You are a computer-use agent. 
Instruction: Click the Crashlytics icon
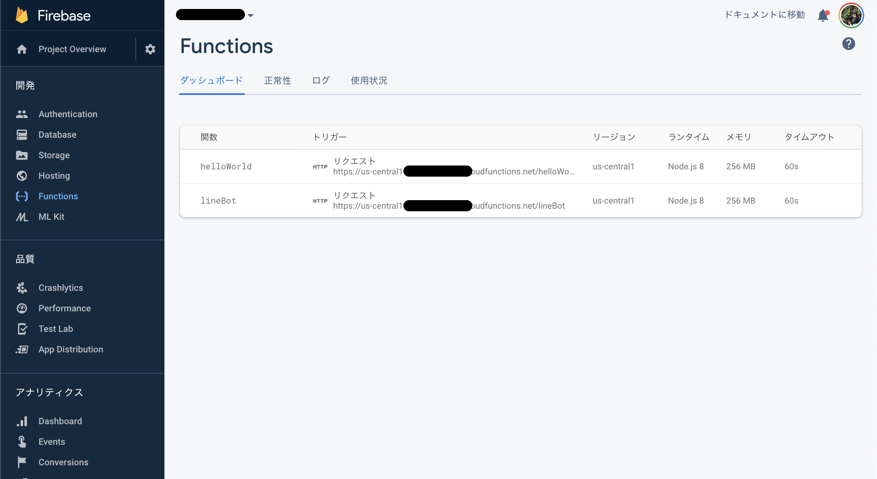[x=22, y=288]
